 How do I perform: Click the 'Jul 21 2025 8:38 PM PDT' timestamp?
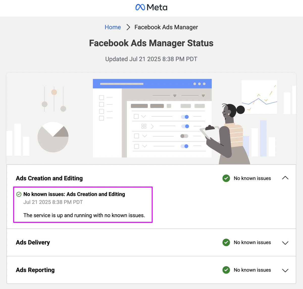point(53,202)
